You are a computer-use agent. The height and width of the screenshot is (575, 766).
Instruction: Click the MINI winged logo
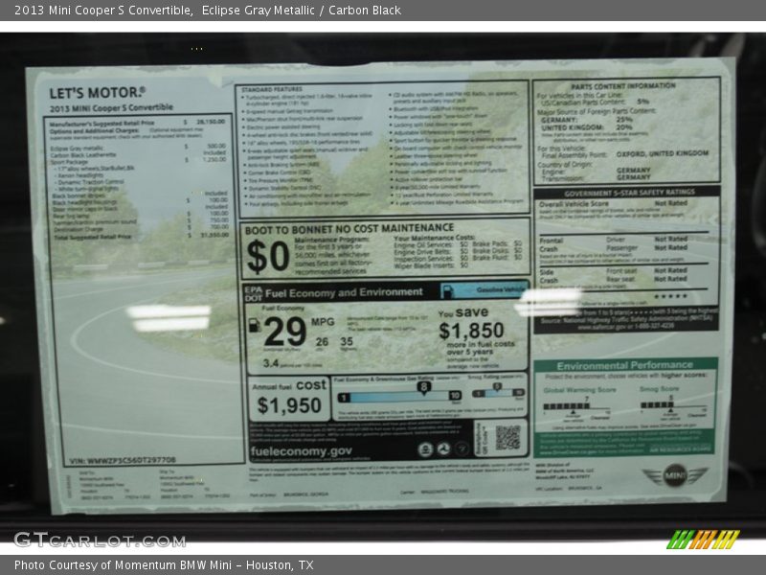tap(675, 475)
